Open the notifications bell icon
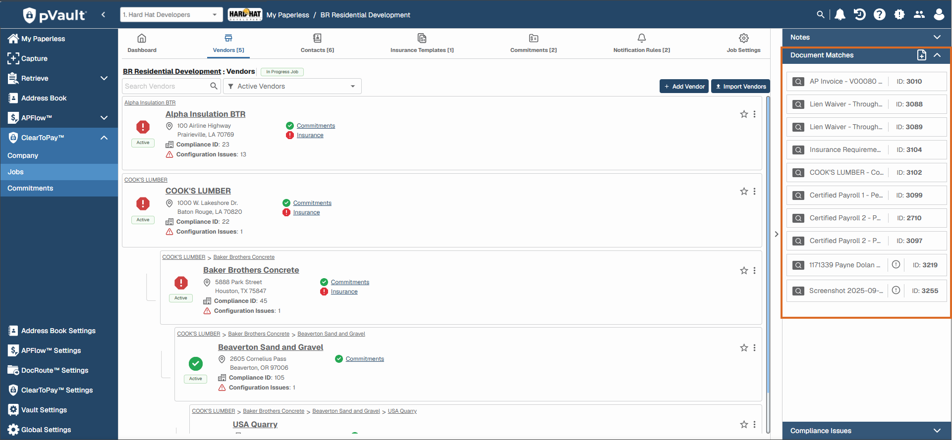The width and height of the screenshot is (952, 440). (x=840, y=15)
